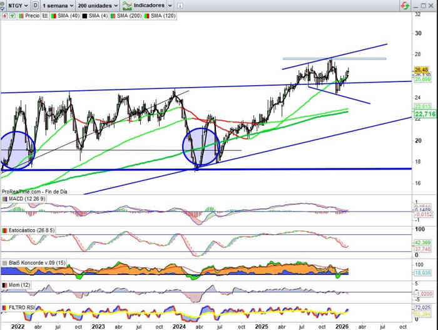Screen dimensions: 438x330
Task: Click the list icon next to Precio
Action: [44, 15]
